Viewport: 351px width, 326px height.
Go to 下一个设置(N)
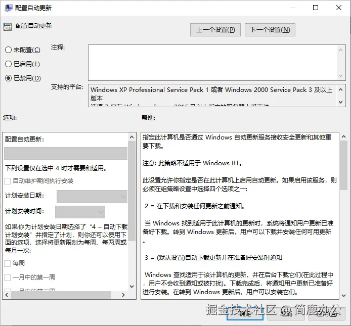(270, 30)
